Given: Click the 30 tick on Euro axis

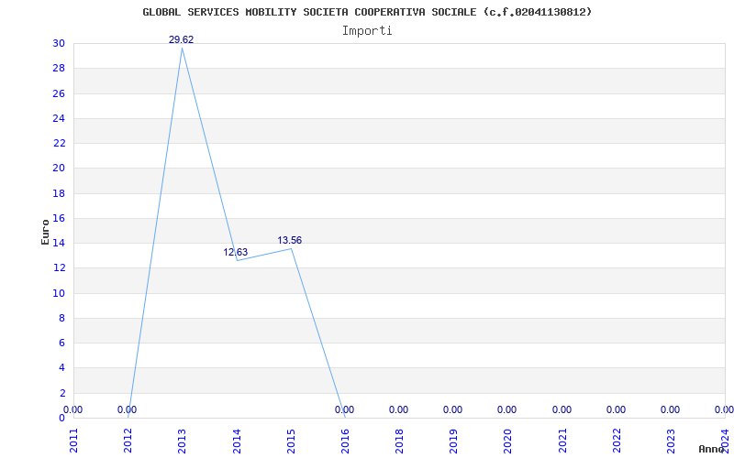Looking at the screenshot, I should coord(59,43).
